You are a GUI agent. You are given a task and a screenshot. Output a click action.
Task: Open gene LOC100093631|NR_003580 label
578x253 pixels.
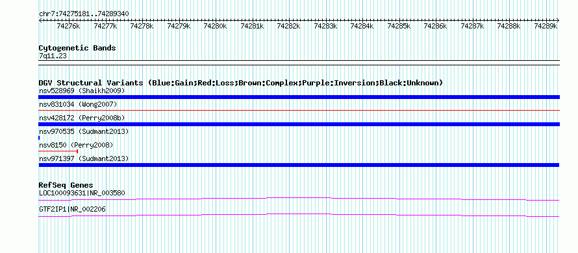tap(82, 193)
